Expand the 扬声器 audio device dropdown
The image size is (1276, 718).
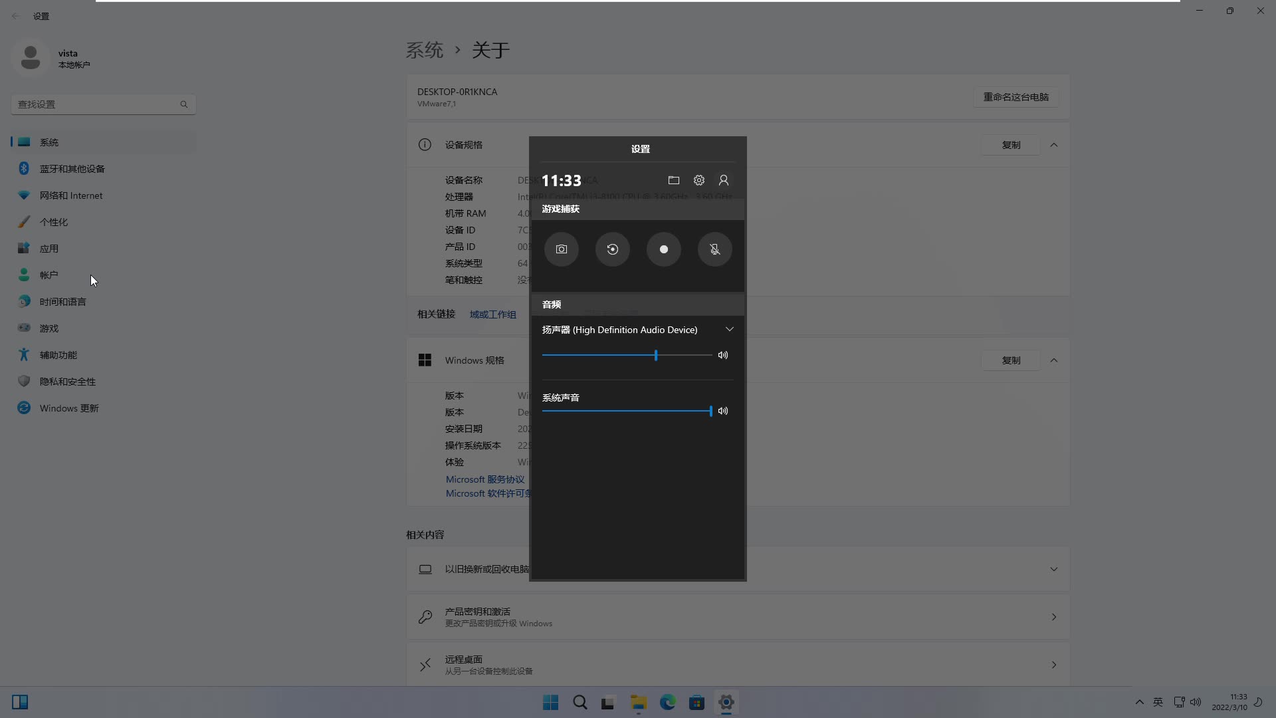730,330
